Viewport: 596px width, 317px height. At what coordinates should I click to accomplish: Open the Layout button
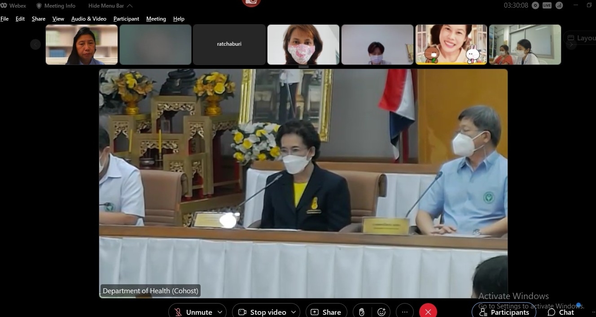(x=580, y=38)
